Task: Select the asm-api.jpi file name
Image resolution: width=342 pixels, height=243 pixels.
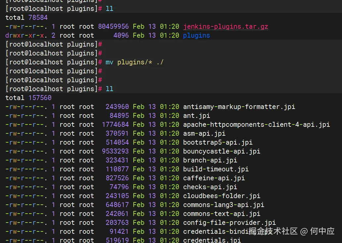Action: 204,133
